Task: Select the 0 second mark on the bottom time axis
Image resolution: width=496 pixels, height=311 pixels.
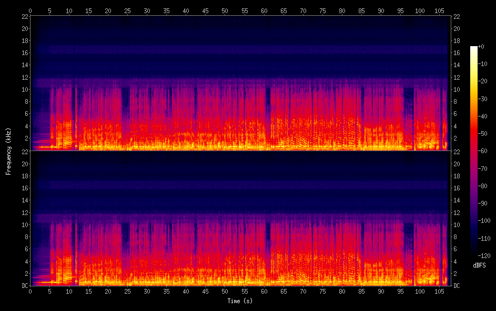Action: click(x=31, y=291)
